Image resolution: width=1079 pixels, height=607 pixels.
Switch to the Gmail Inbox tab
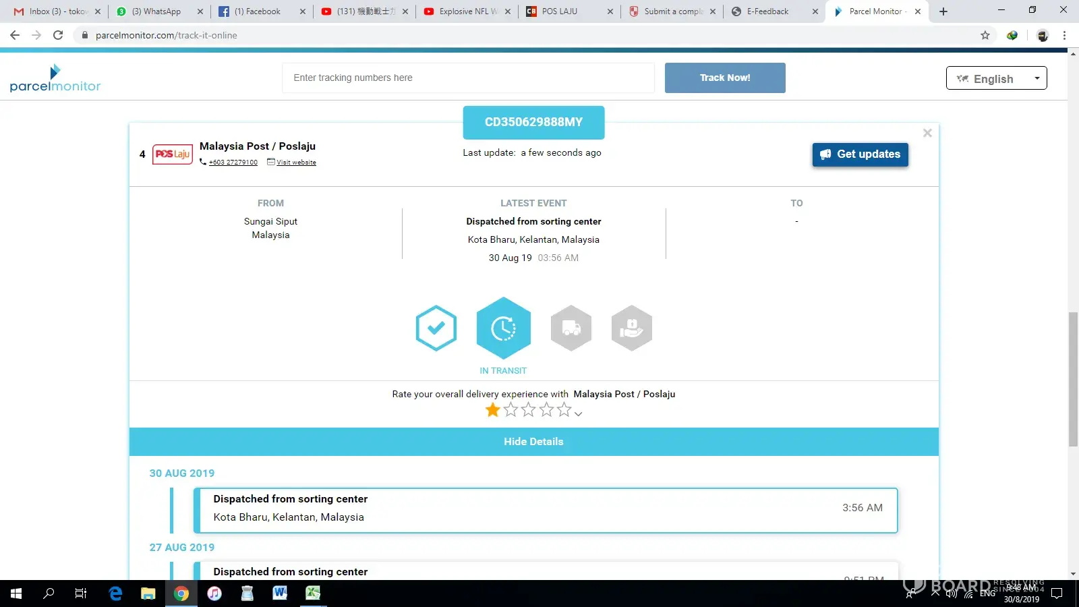point(57,11)
